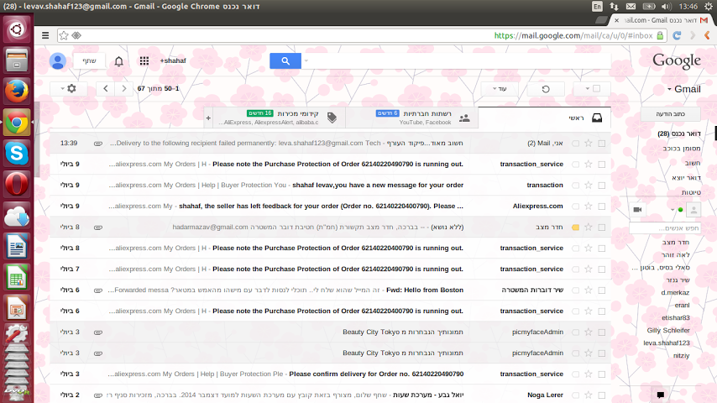This screenshot has width=717, height=403.
Task: Select the 13:39 Mail message checkbox
Action: pyautogui.click(x=602, y=144)
